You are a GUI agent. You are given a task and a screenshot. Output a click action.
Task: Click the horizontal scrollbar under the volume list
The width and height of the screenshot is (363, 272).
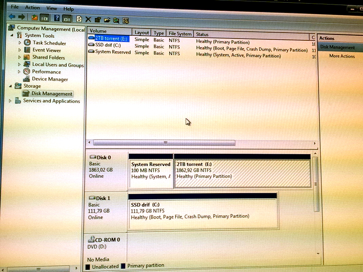(x=166, y=143)
